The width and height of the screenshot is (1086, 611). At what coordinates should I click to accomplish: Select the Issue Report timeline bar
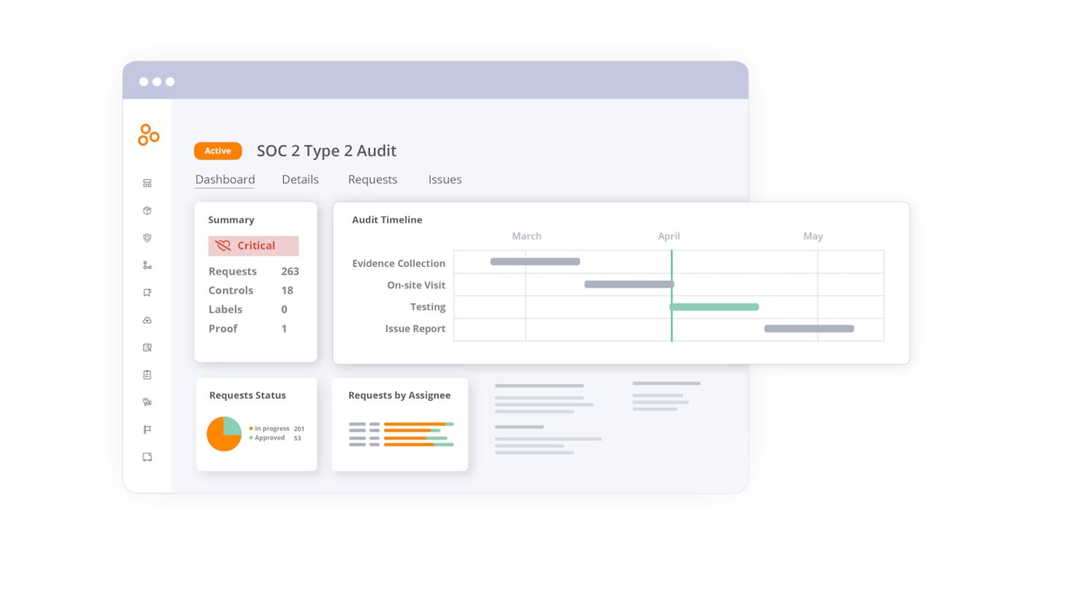pyautogui.click(x=809, y=329)
